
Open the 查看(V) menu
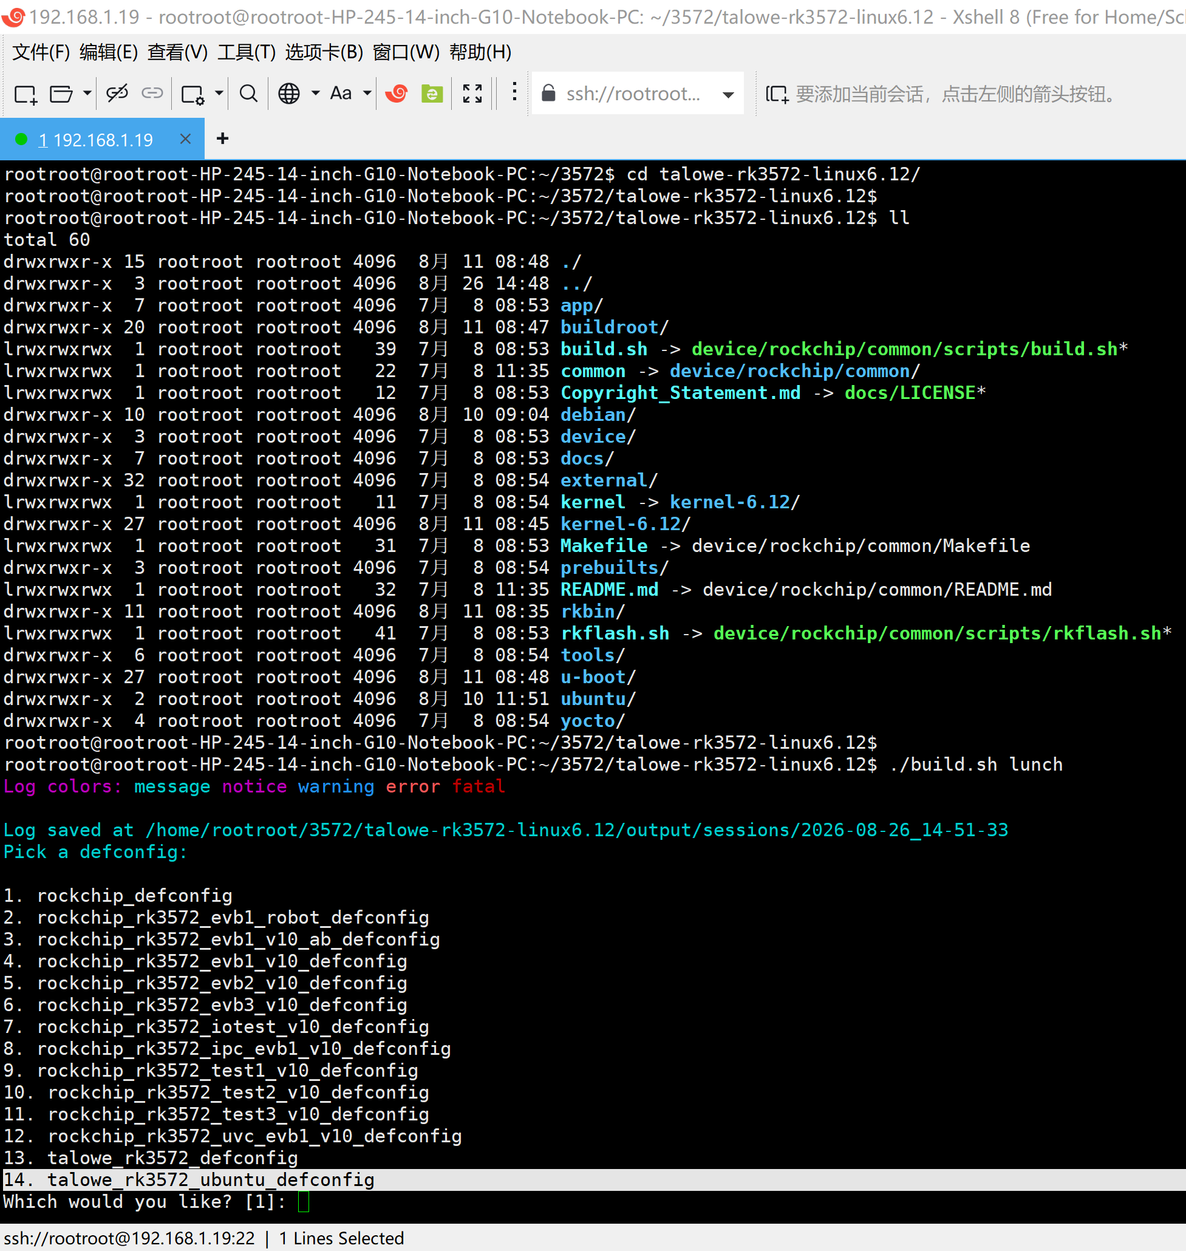(x=178, y=52)
